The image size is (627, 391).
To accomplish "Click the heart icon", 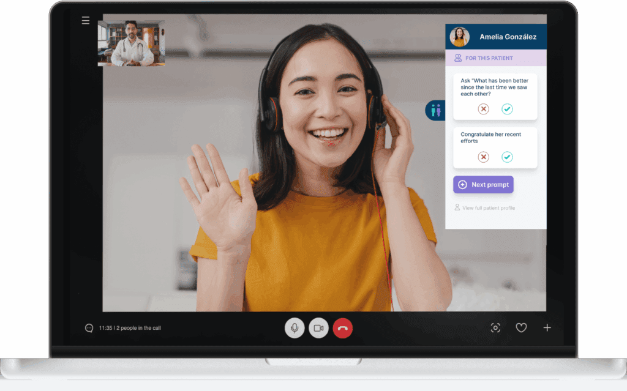I will pyautogui.click(x=521, y=328).
